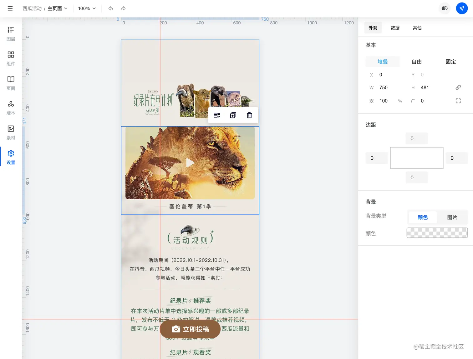Click the redo arrow icon

point(123,8)
